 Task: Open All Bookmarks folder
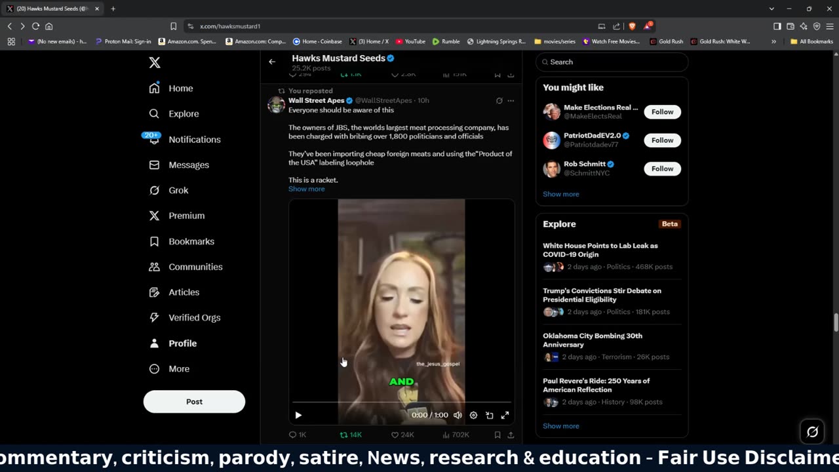pos(811,41)
